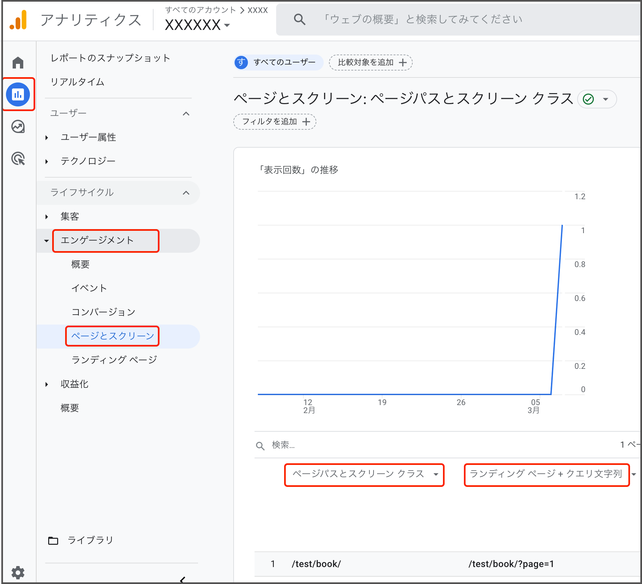
Task: Click the ライブラリ folder icon
Action: click(x=53, y=540)
